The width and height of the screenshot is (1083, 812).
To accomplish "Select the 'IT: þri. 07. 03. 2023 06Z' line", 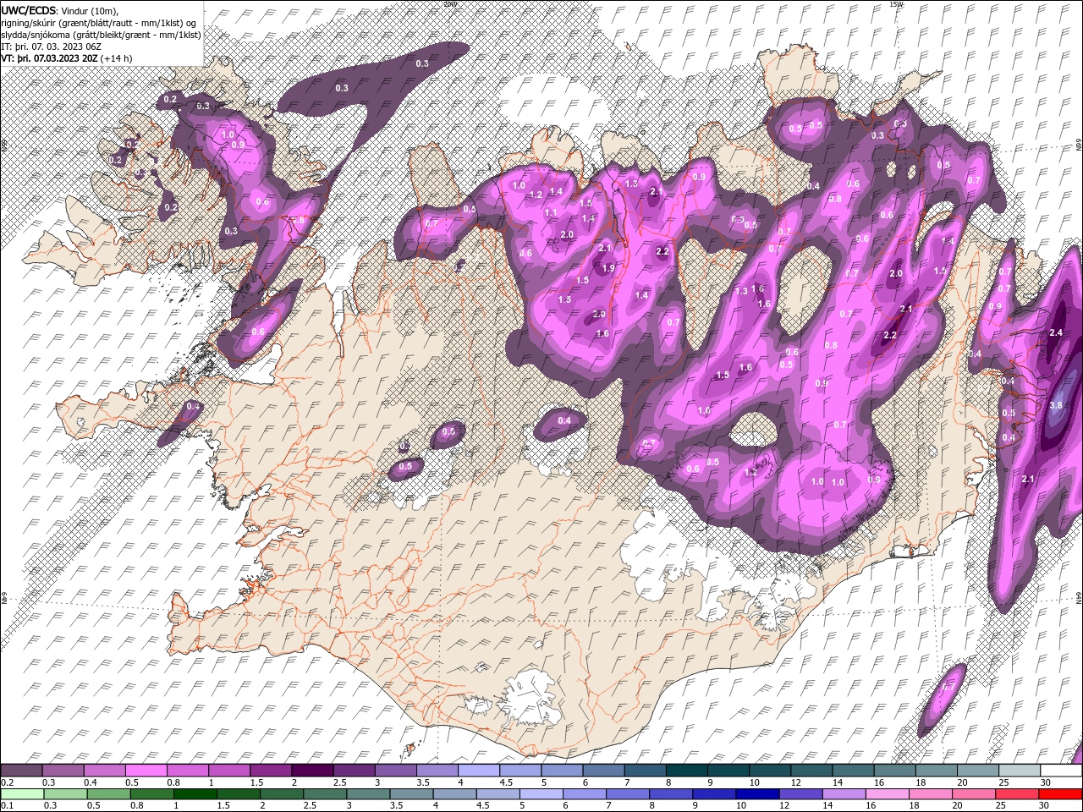I will click(x=52, y=47).
